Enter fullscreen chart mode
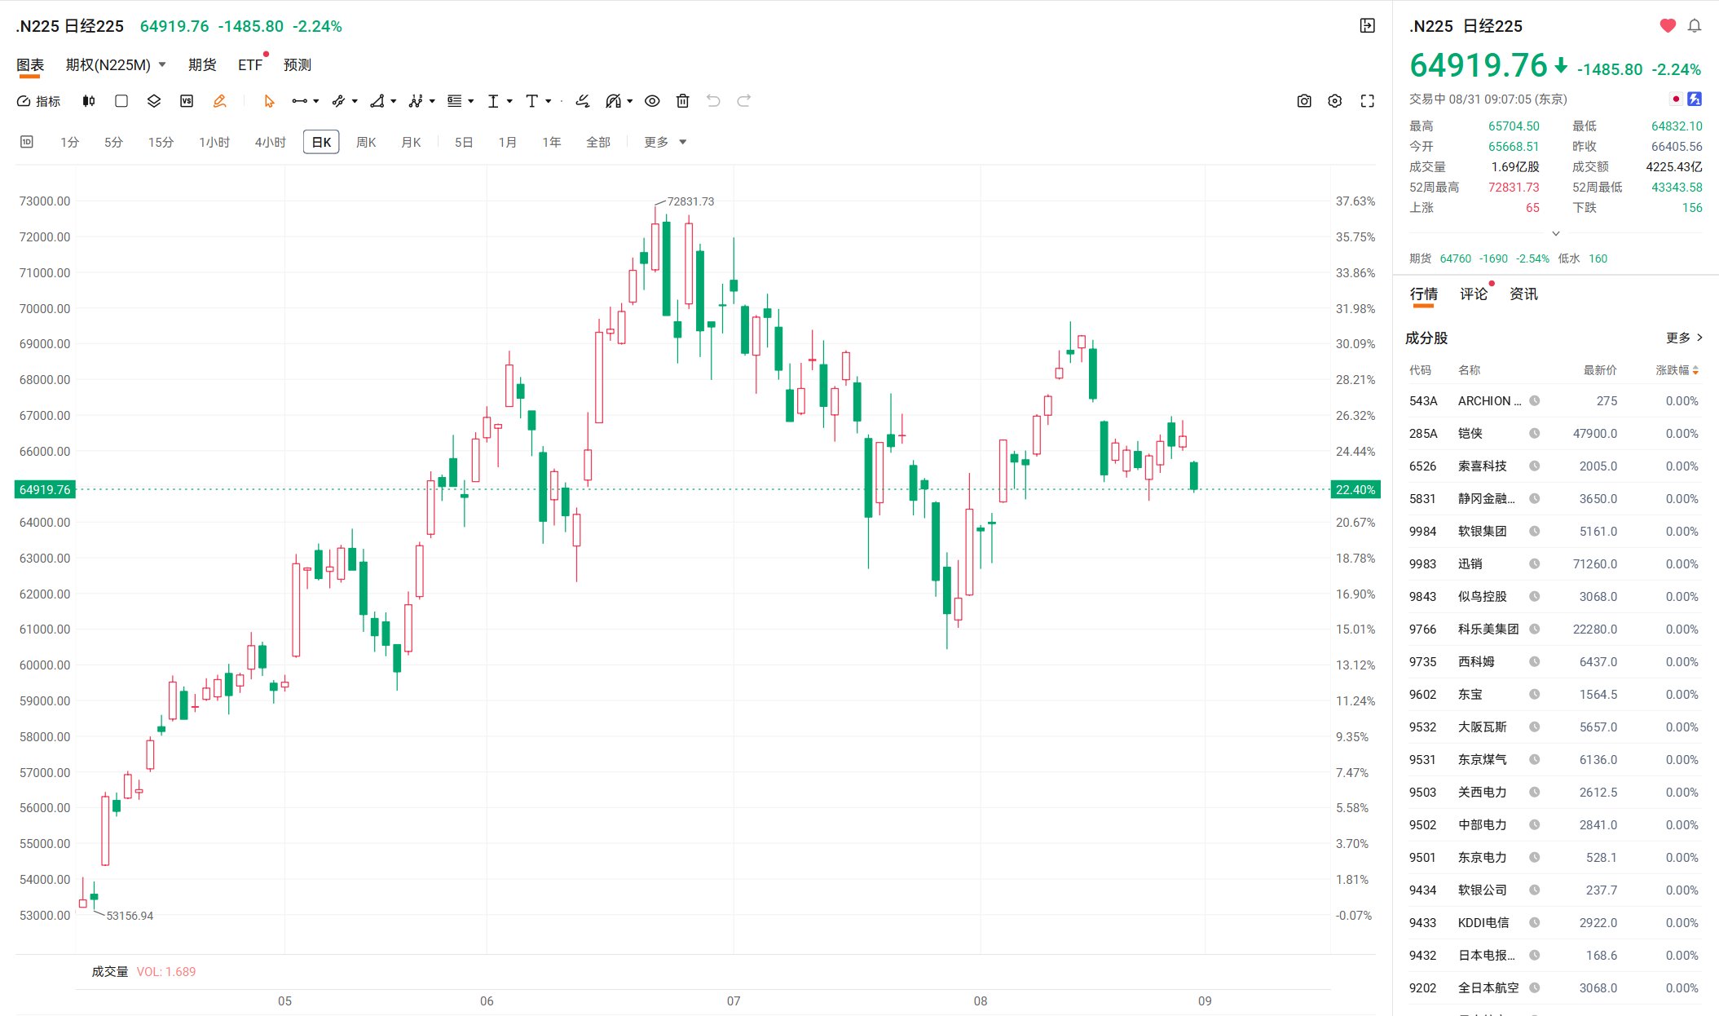The width and height of the screenshot is (1719, 1016). [1368, 101]
